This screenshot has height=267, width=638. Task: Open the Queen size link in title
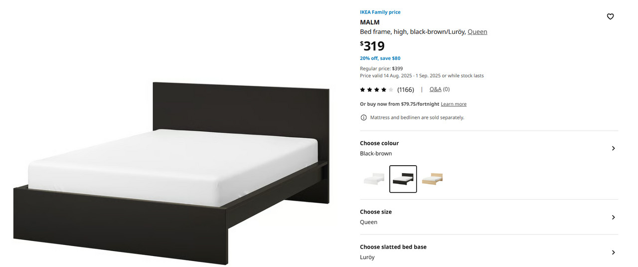point(477,32)
